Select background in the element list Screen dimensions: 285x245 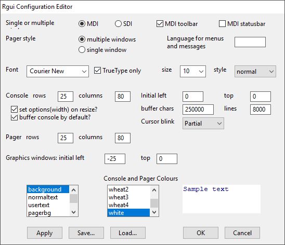click(x=48, y=189)
